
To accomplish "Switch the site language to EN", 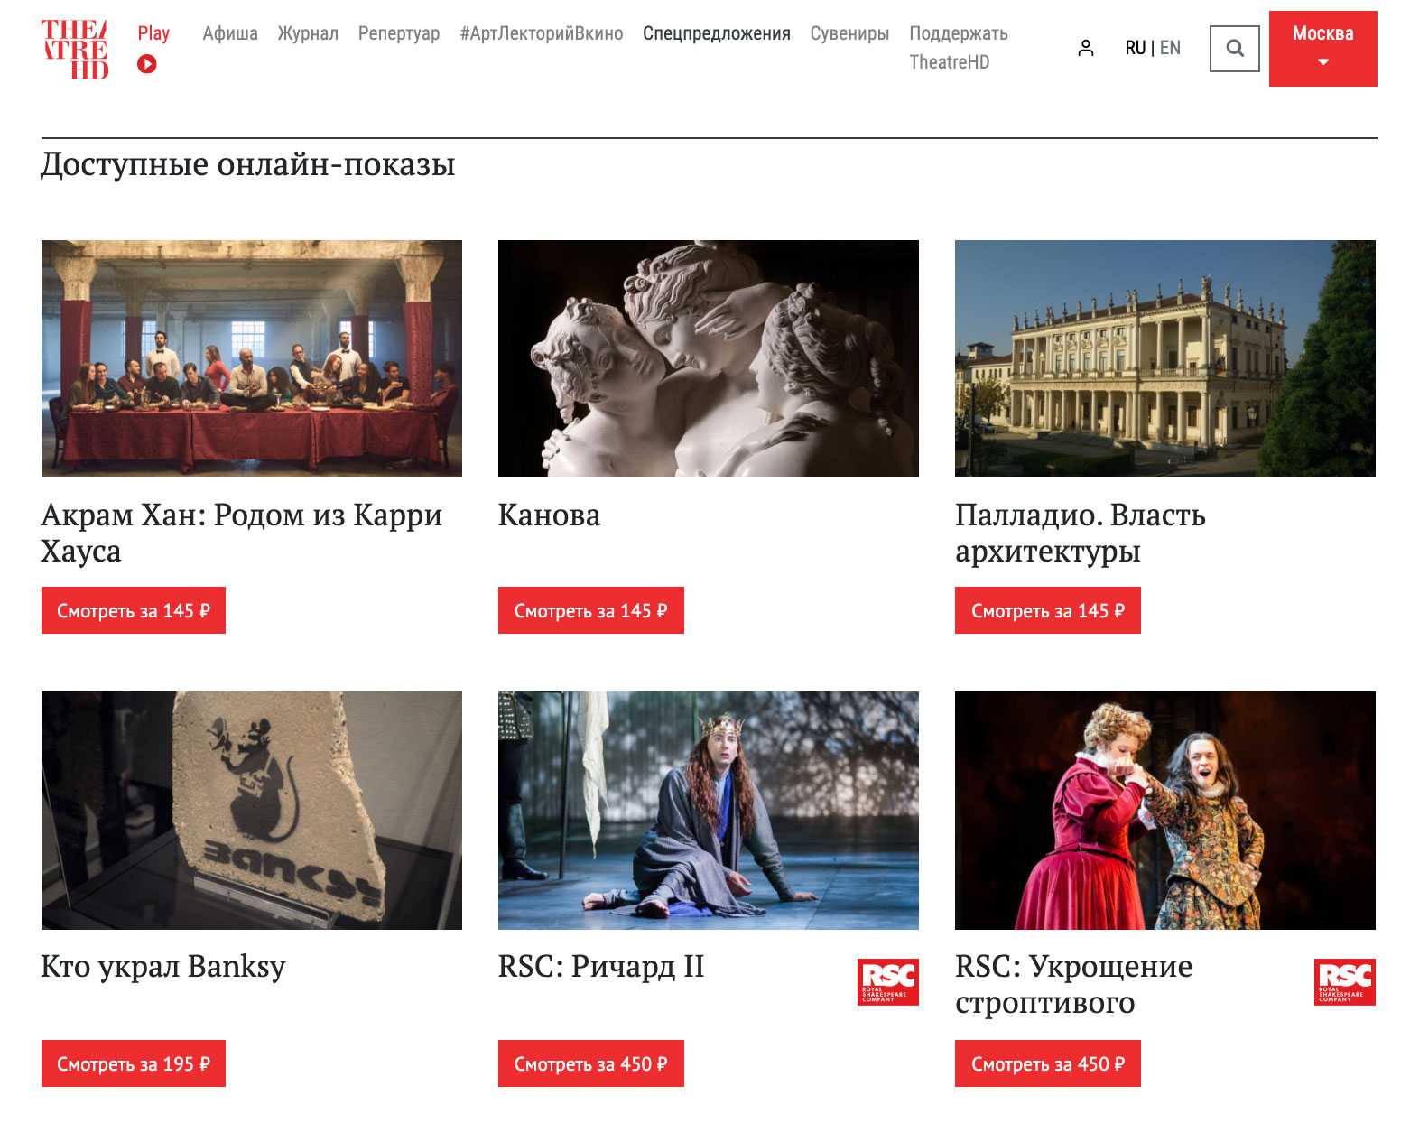I will click(x=1170, y=48).
